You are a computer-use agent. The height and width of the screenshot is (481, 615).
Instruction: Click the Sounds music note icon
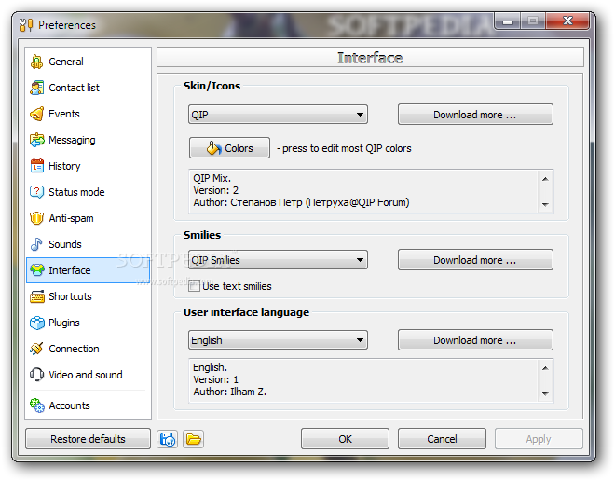point(37,244)
